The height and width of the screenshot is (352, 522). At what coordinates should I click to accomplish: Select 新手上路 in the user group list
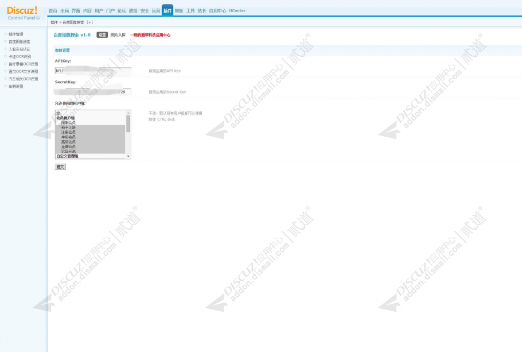[x=90, y=127]
